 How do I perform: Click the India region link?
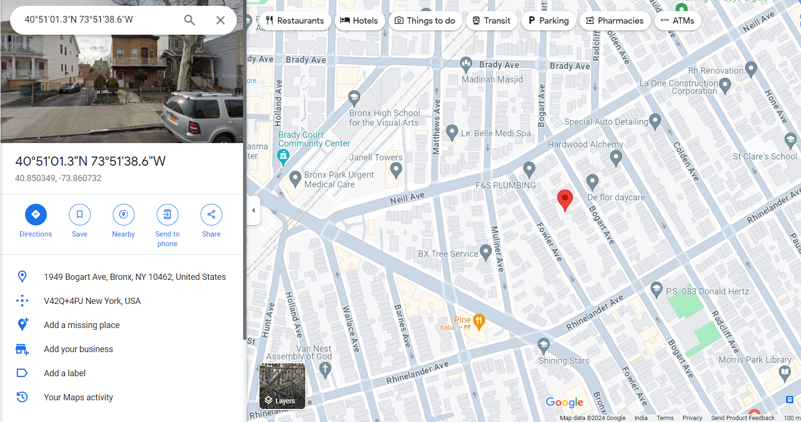click(641, 418)
